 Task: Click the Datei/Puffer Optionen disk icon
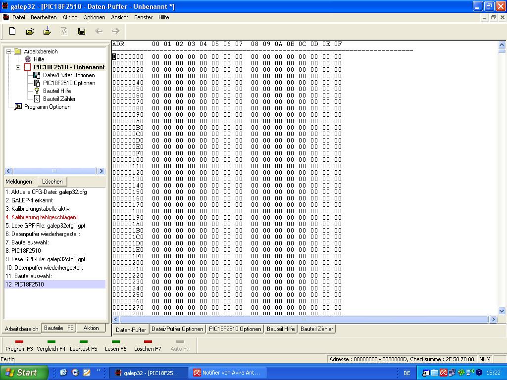tap(37, 75)
